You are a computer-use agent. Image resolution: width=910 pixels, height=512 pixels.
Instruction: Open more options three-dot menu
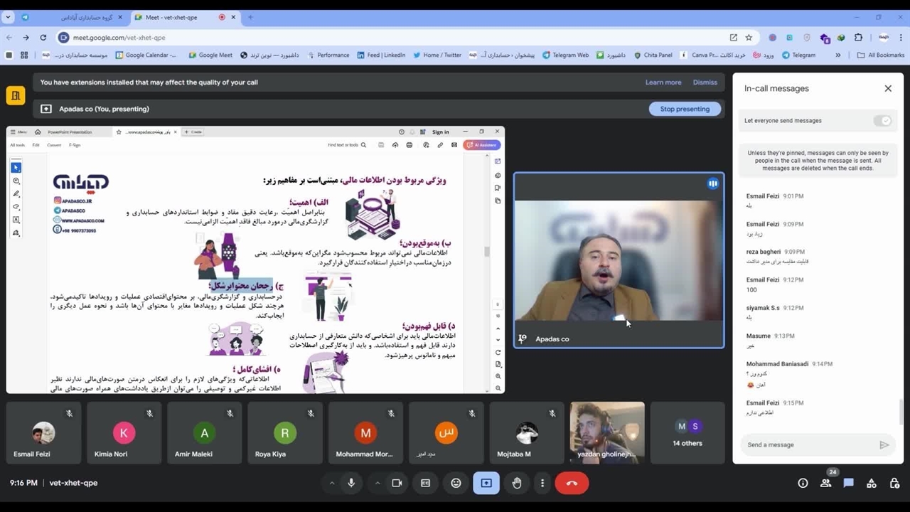pos(542,483)
